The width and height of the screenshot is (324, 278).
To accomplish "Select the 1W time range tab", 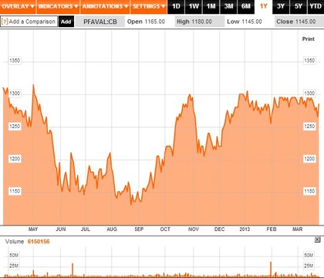I will click(194, 6).
